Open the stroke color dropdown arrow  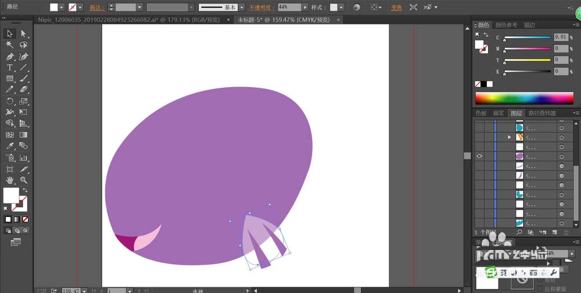click(x=80, y=8)
